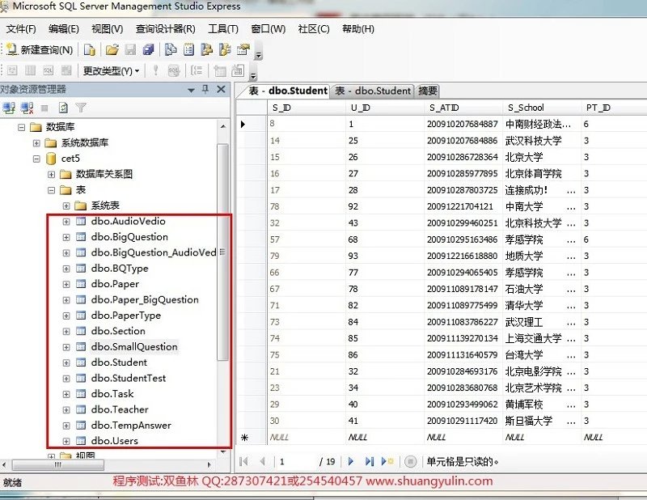
Task: Click the Stop square icon in Object Explorer
Action: click(44, 108)
